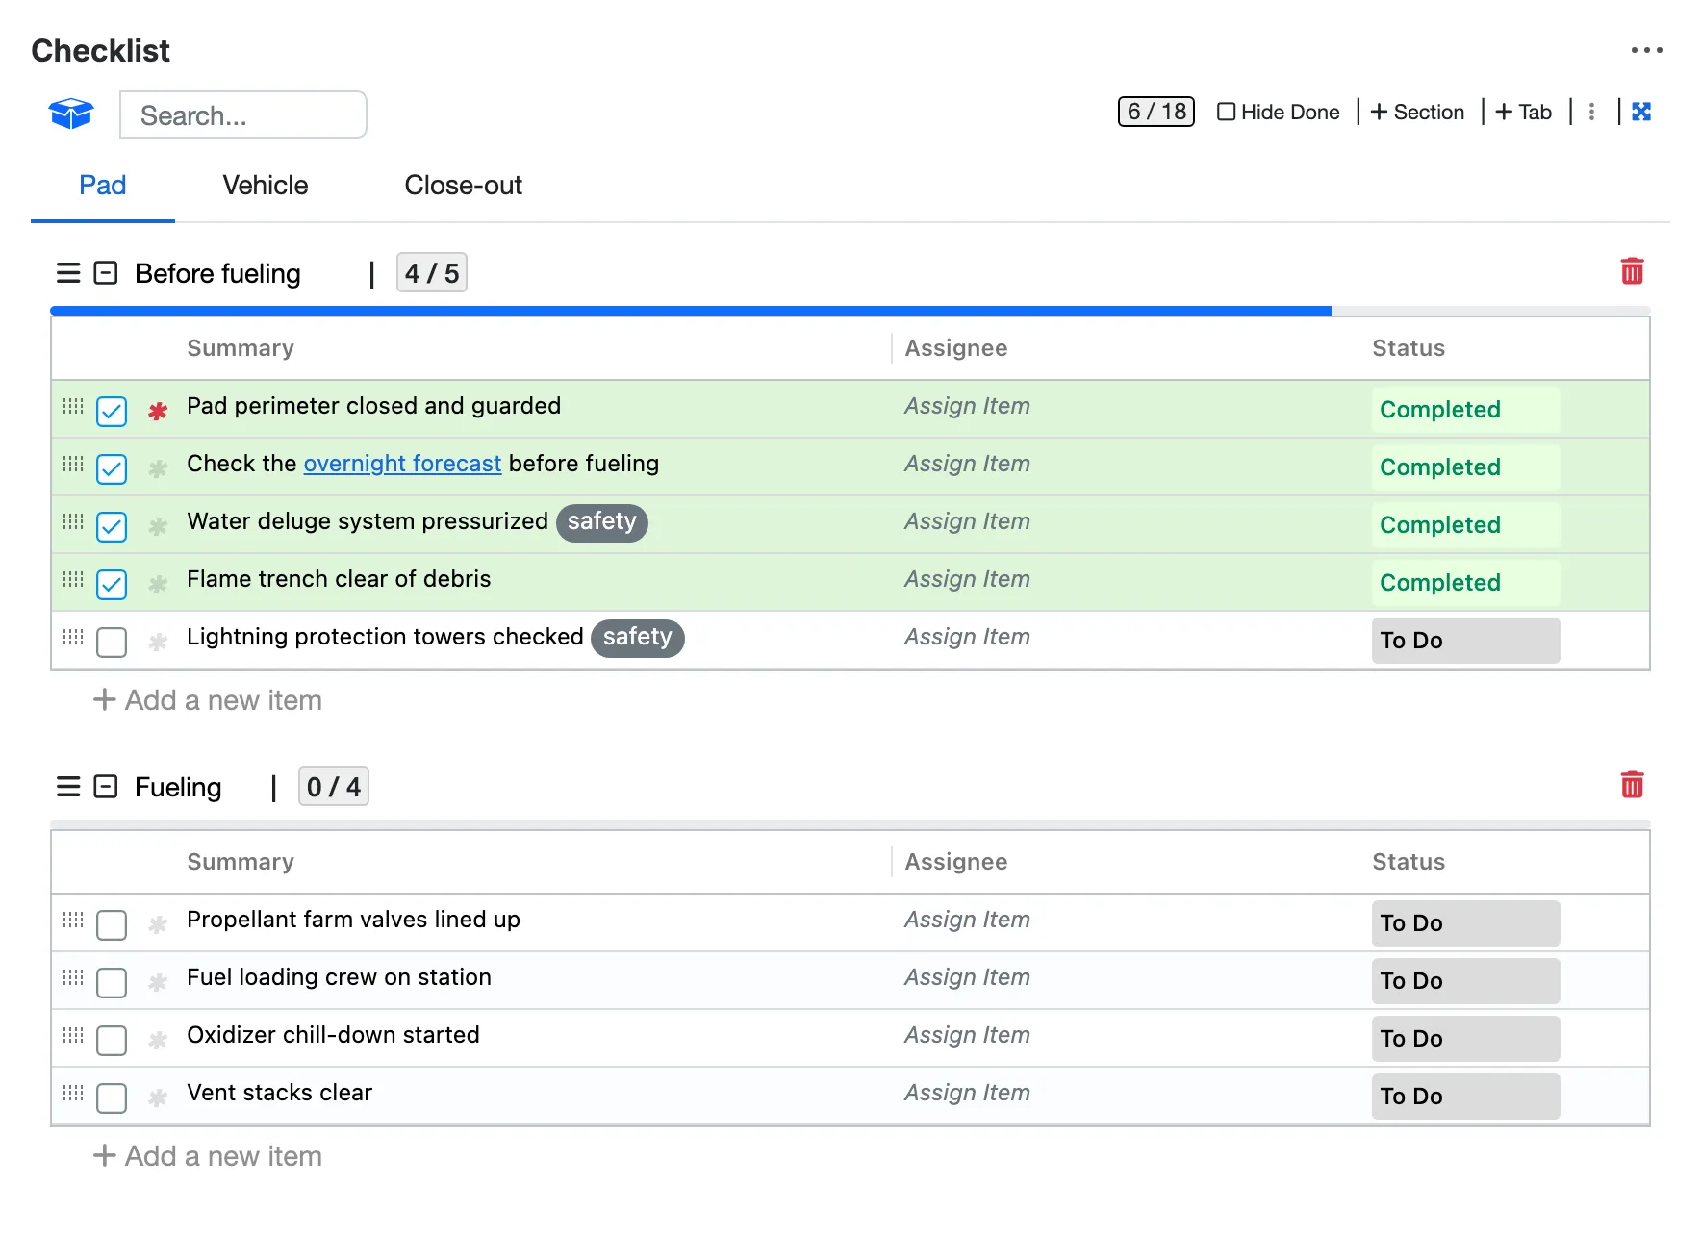Change To Do status of Lightning protection item
This screenshot has height=1237, width=1701.
[x=1465, y=641]
